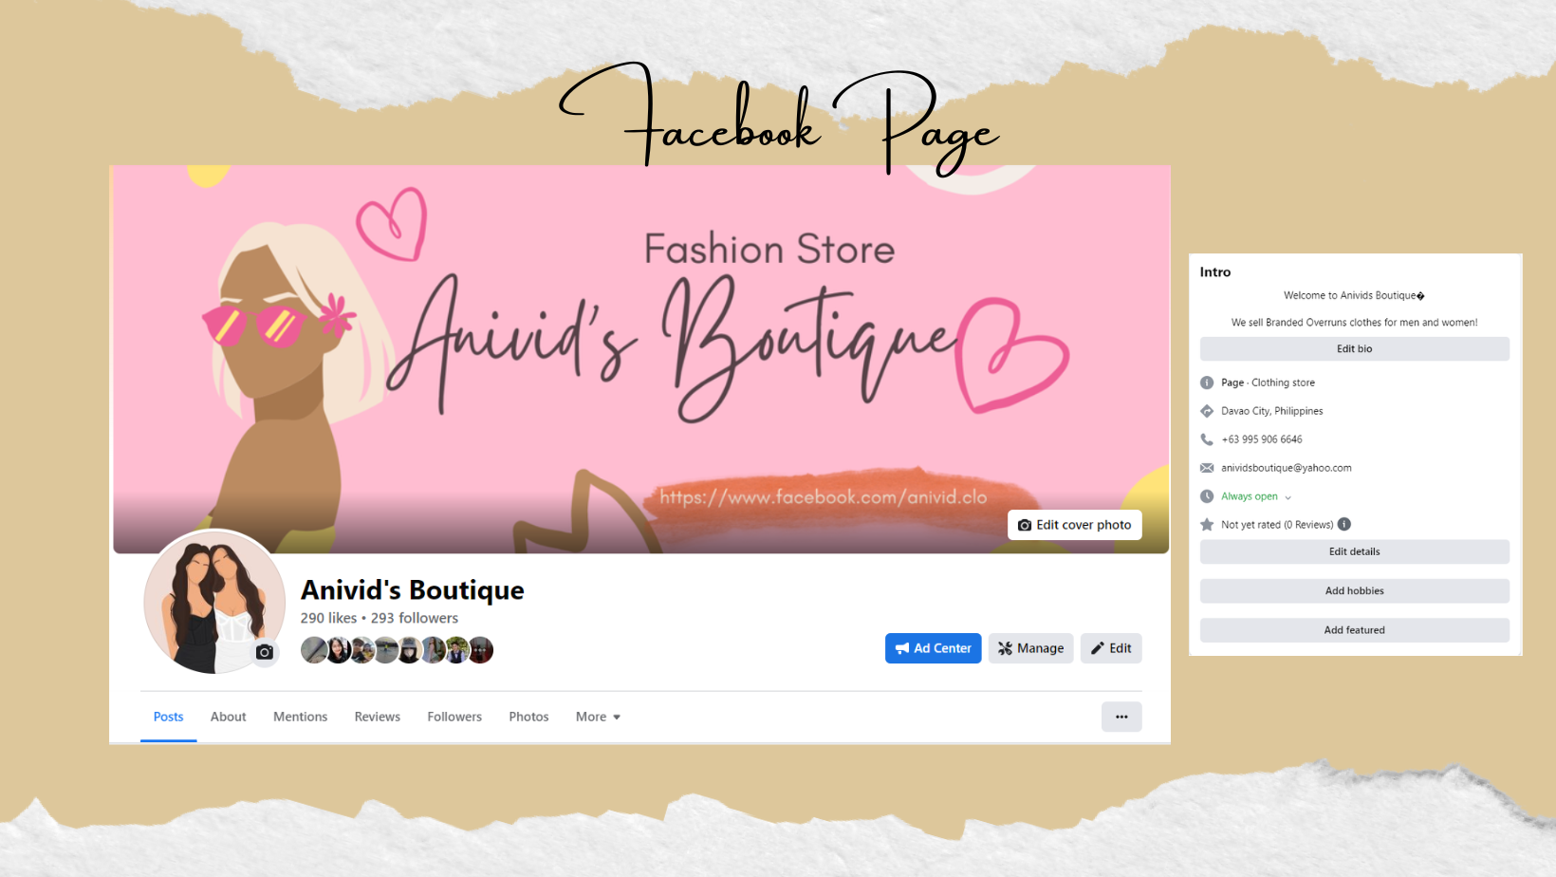1556x877 pixels.
Task: Click the Manage button
Action: click(x=1030, y=648)
